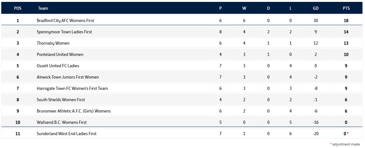Open Brunsmeer Athletic A.F.C. (Girls) Womens
The height and width of the screenshot is (148, 365).
coord(74,111)
